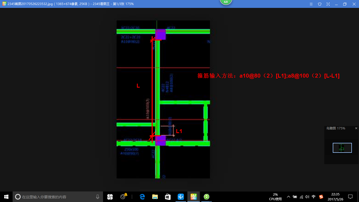Viewport: 359px width, 202px height.
Task: Click the Cortana circle icon
Action: [x=18, y=197]
